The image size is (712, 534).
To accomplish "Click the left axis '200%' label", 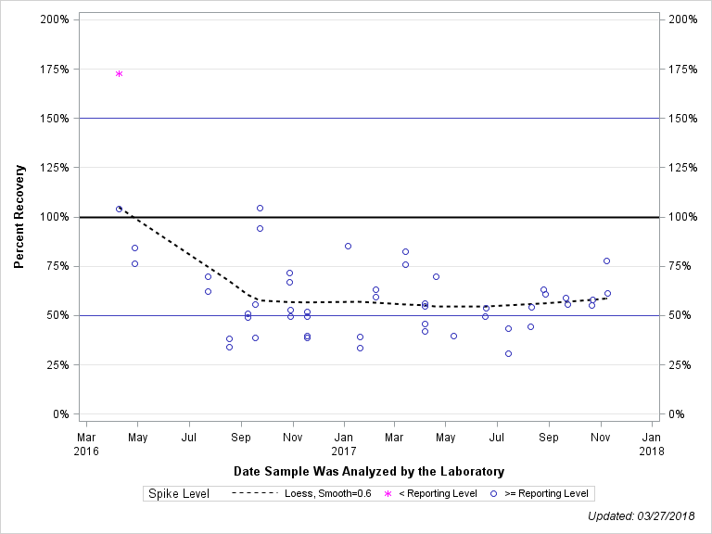I will click(x=55, y=19).
